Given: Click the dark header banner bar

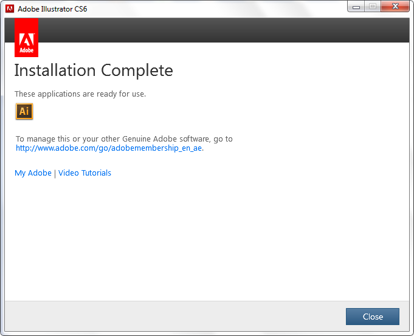Looking at the screenshot, I should click(219, 30).
